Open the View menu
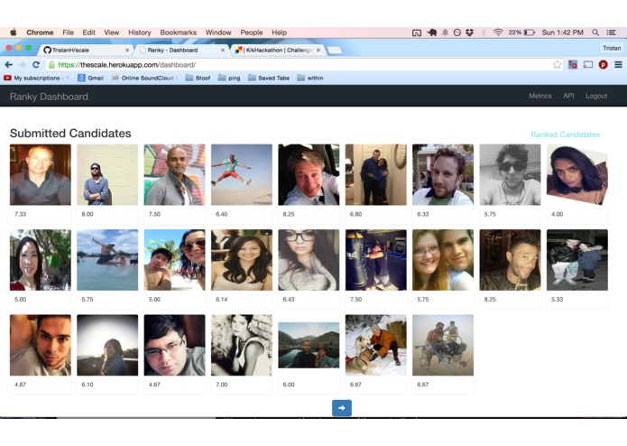 click(x=112, y=33)
